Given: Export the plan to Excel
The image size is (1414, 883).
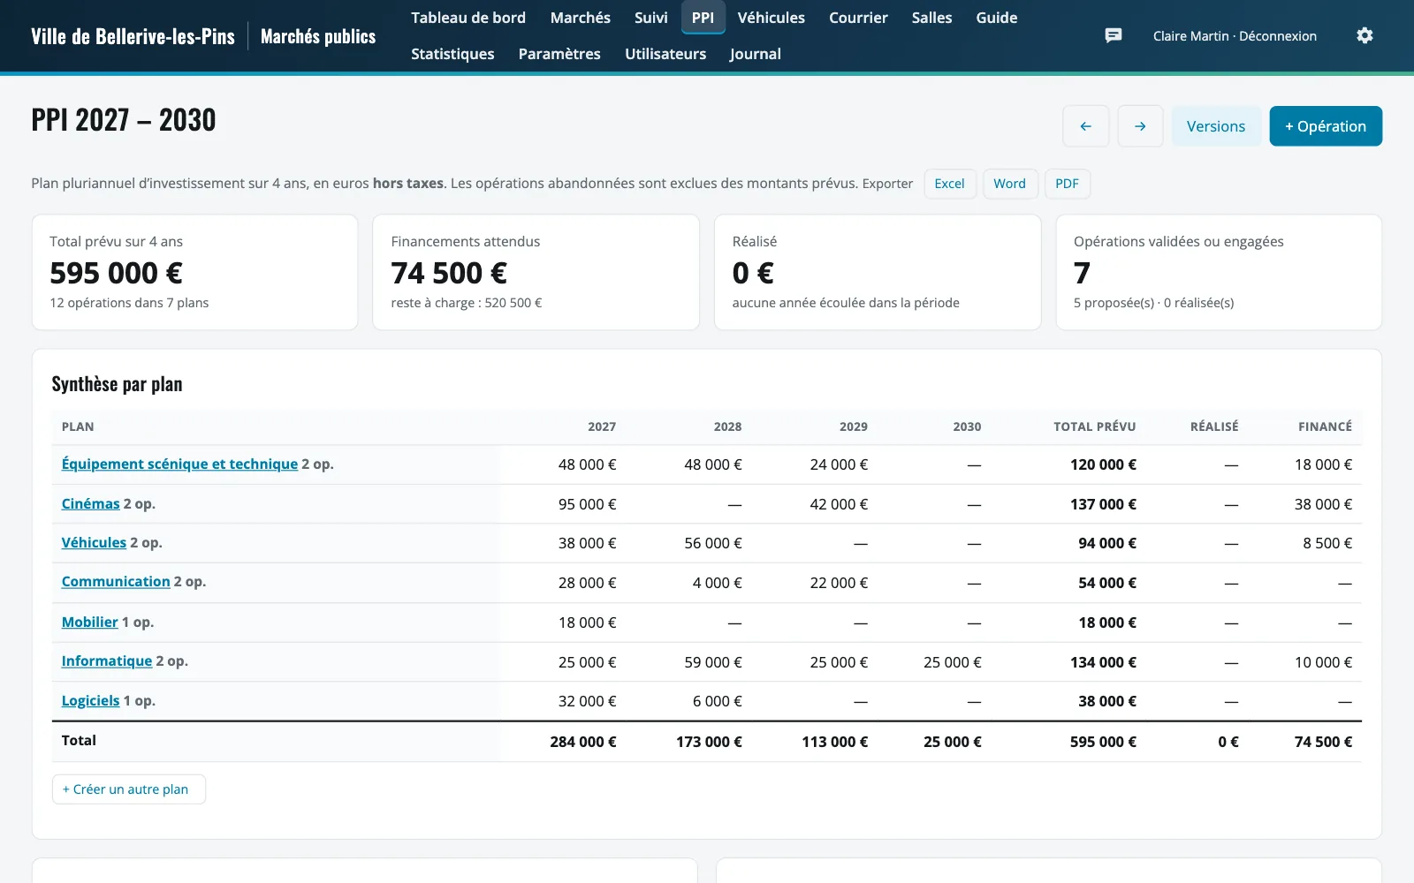Looking at the screenshot, I should tap(950, 184).
